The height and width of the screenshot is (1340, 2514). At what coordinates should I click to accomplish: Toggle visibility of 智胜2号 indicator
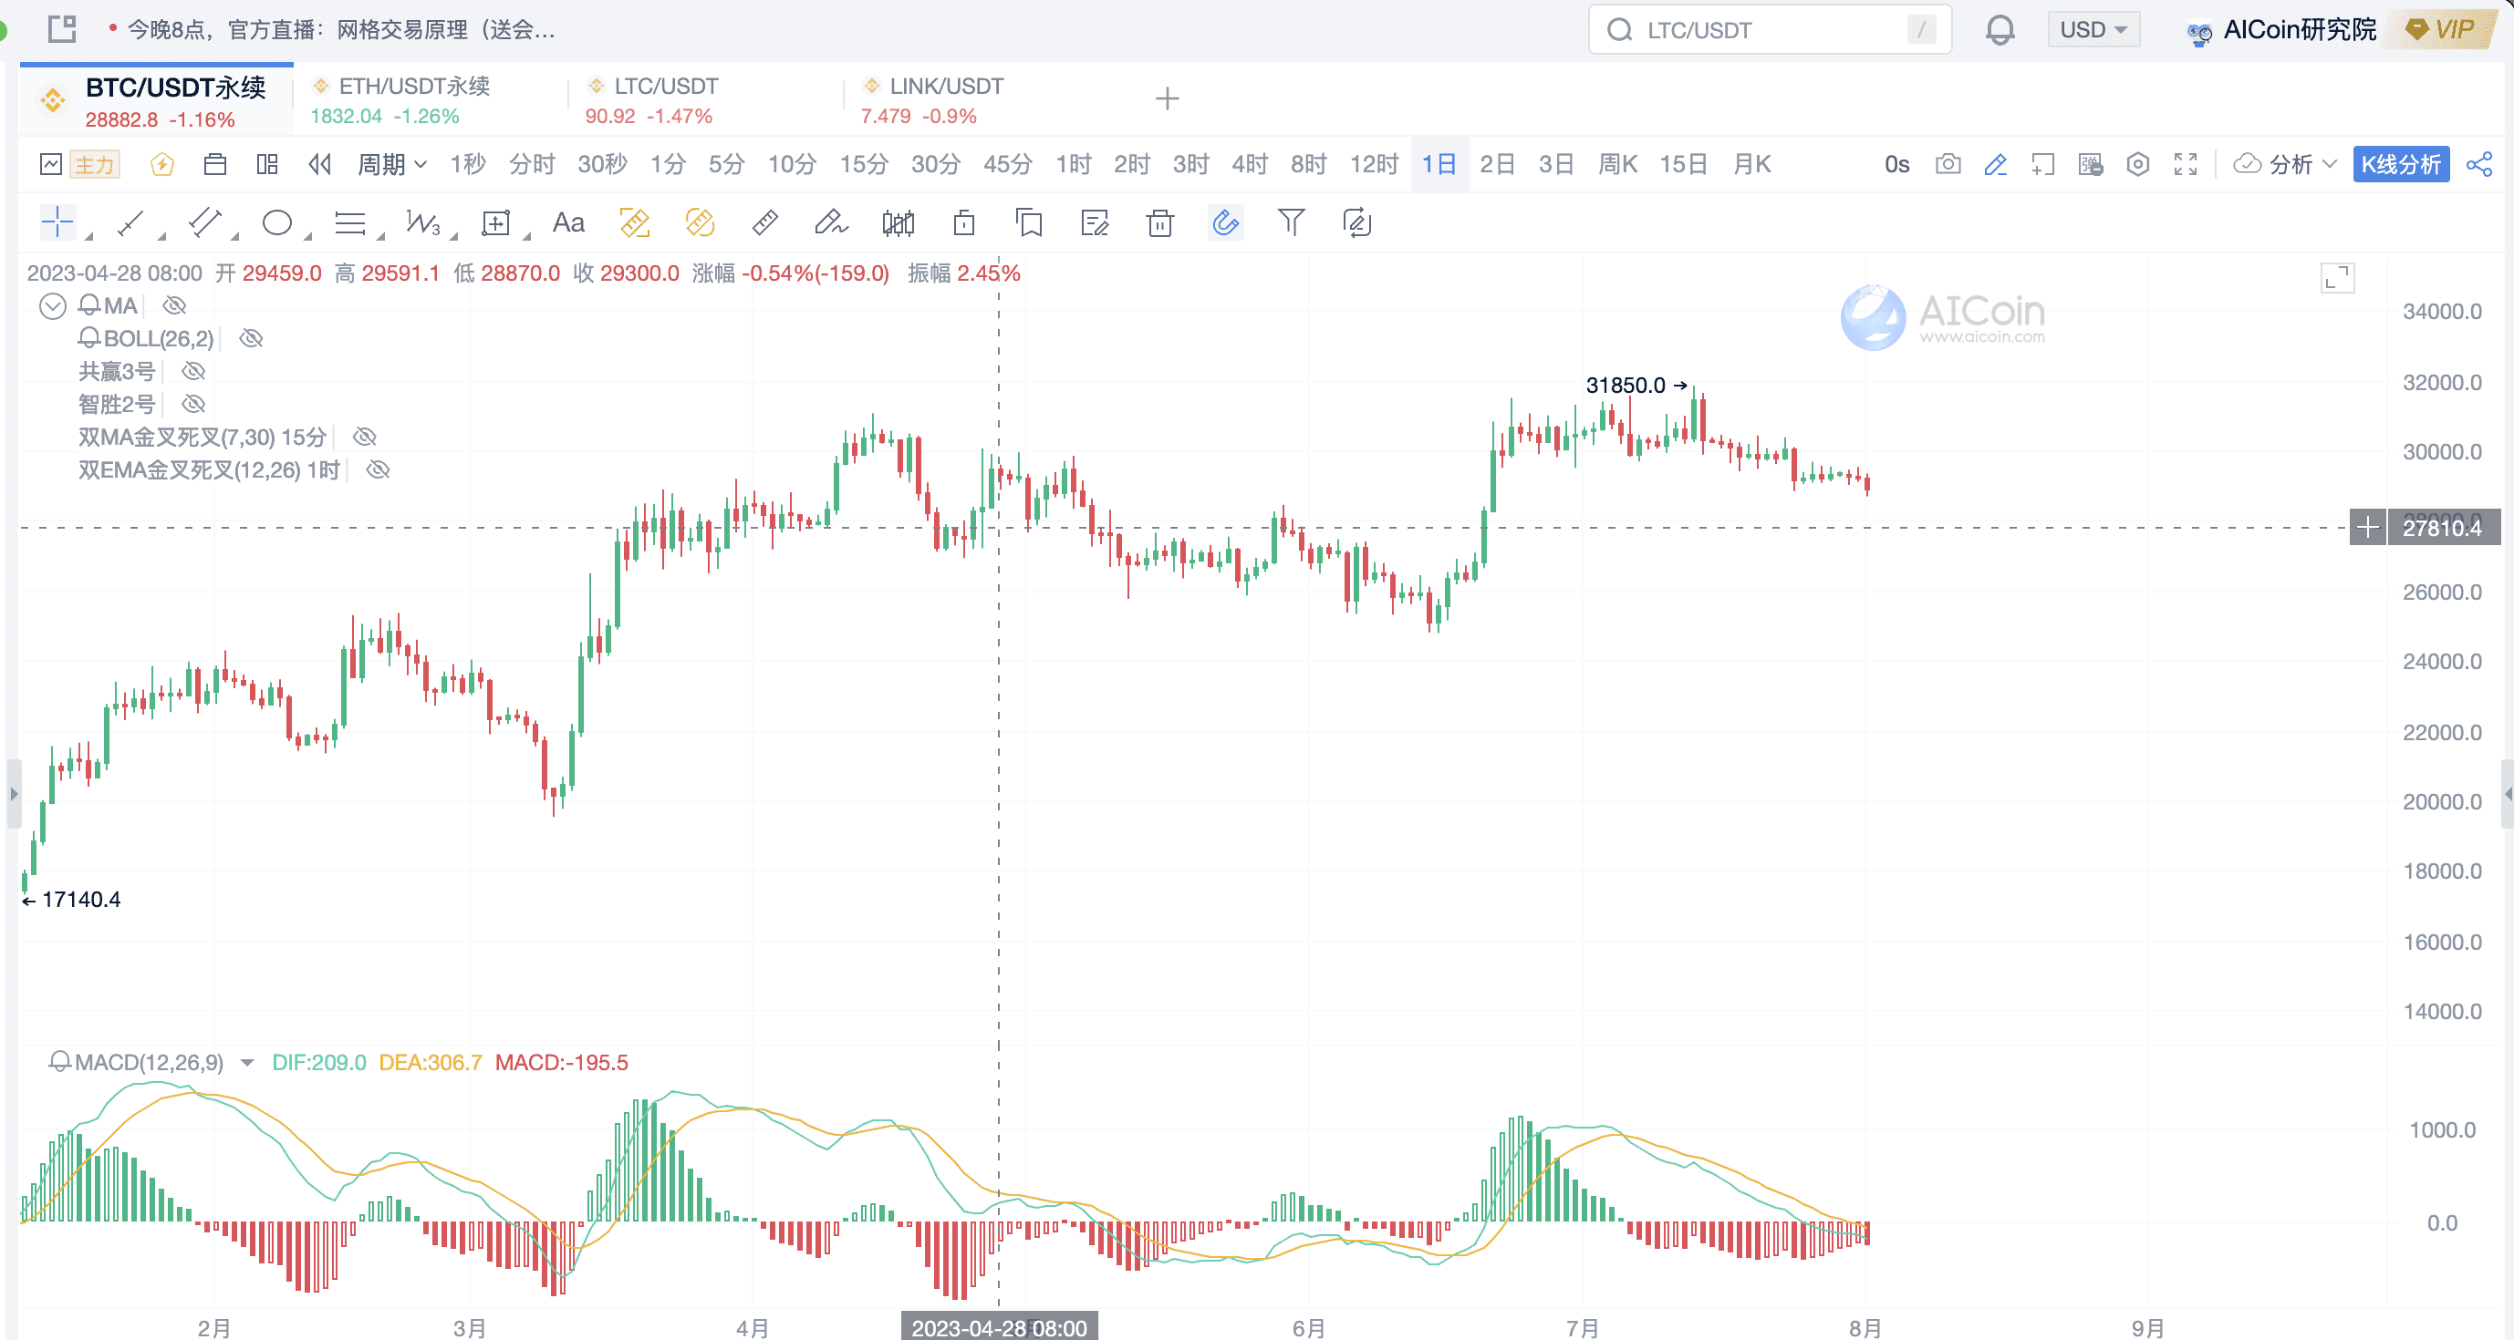coord(193,404)
